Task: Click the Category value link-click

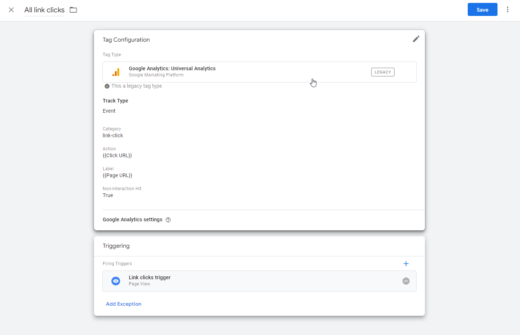Action: point(113,136)
